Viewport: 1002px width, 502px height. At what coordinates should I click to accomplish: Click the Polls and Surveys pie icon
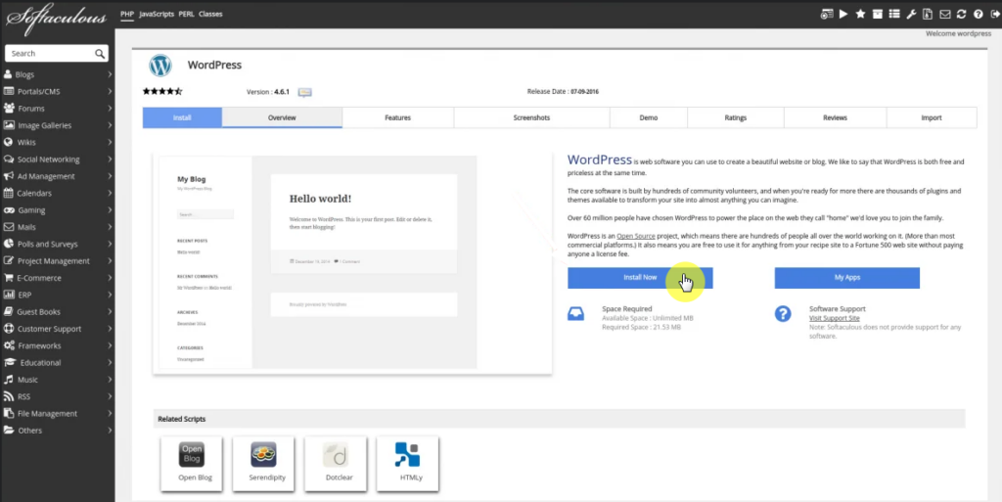pyautogui.click(x=9, y=244)
